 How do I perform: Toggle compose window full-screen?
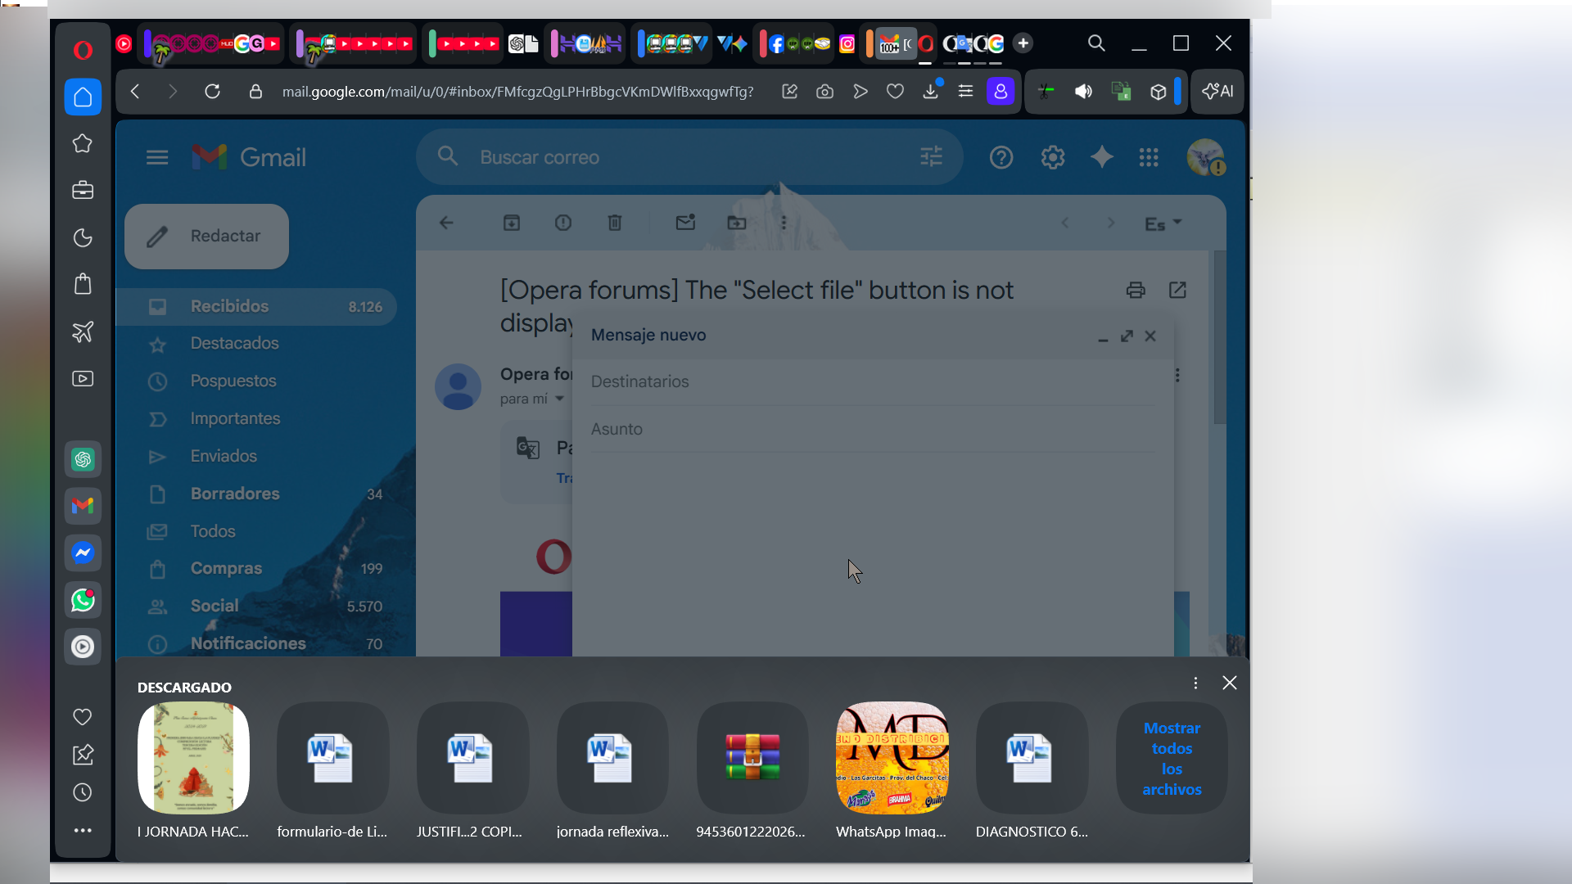pyautogui.click(x=1127, y=336)
